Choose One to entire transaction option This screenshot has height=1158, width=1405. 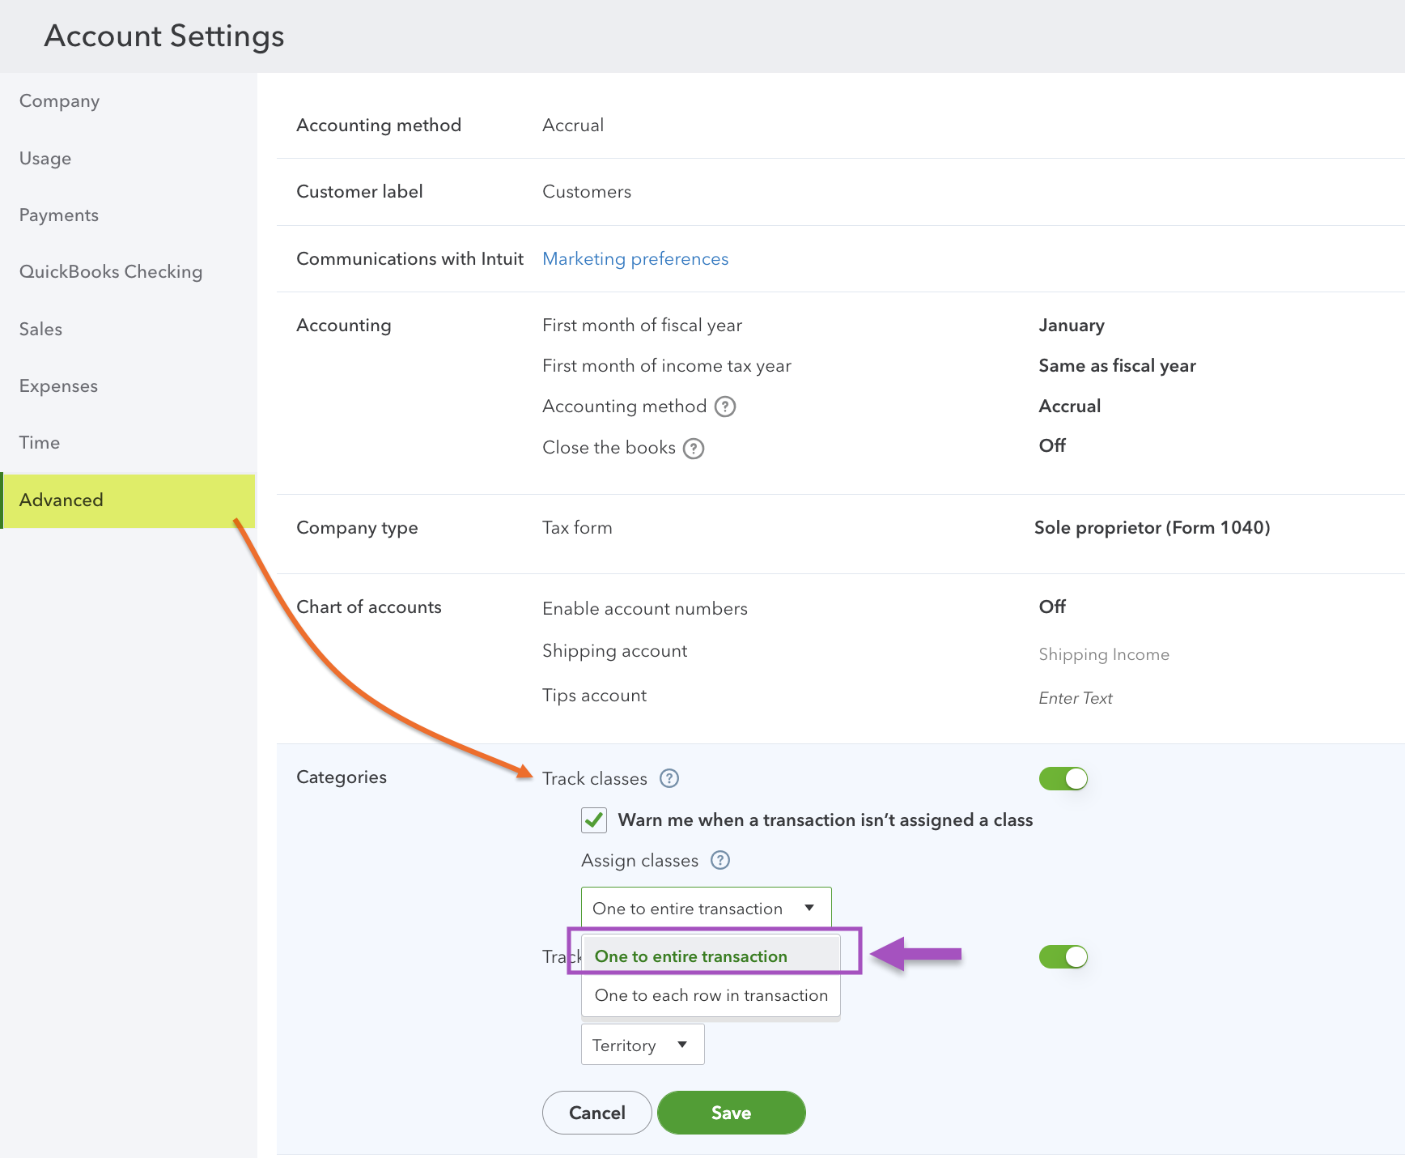[x=691, y=956]
